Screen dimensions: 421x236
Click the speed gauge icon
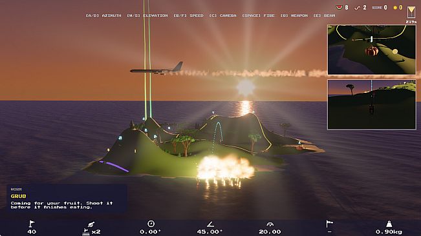coord(270,224)
